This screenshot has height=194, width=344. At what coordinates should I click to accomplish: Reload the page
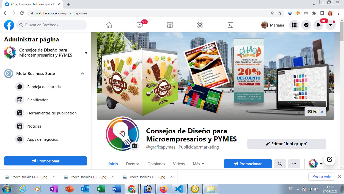(22, 13)
